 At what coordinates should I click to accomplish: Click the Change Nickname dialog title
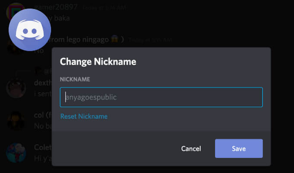98,62
